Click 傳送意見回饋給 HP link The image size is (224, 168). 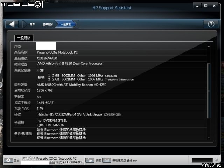(x=125, y=160)
